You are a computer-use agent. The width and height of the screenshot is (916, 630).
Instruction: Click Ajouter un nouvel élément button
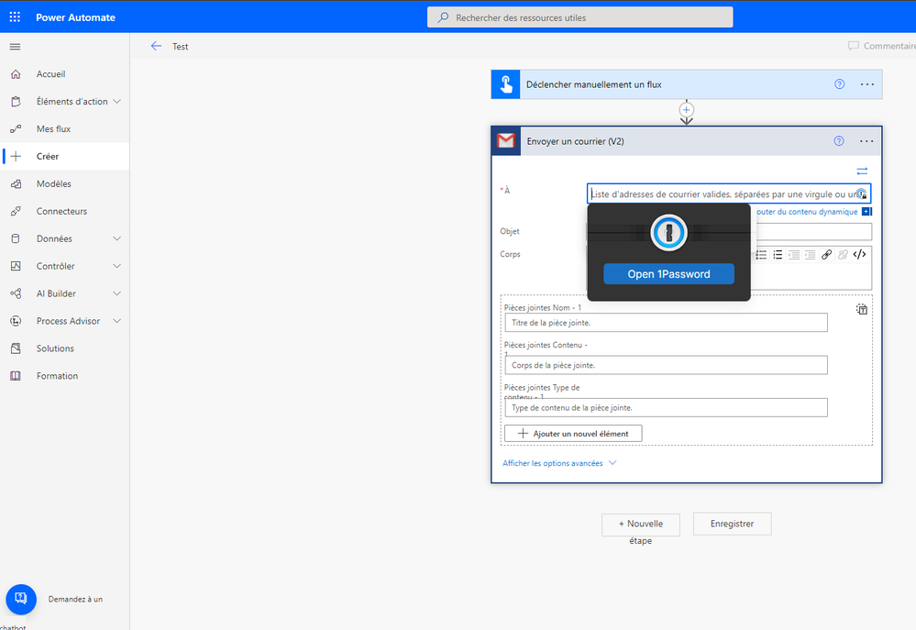(573, 433)
